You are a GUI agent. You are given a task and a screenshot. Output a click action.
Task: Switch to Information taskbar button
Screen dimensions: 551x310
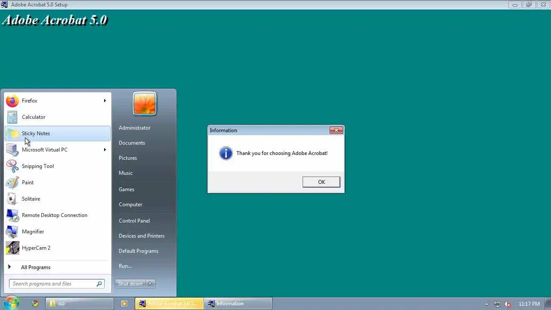238,304
